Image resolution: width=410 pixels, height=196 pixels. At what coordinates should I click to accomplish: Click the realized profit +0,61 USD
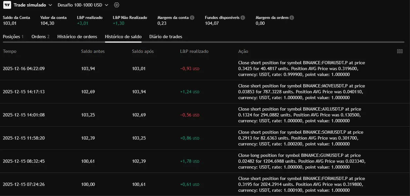(189, 184)
